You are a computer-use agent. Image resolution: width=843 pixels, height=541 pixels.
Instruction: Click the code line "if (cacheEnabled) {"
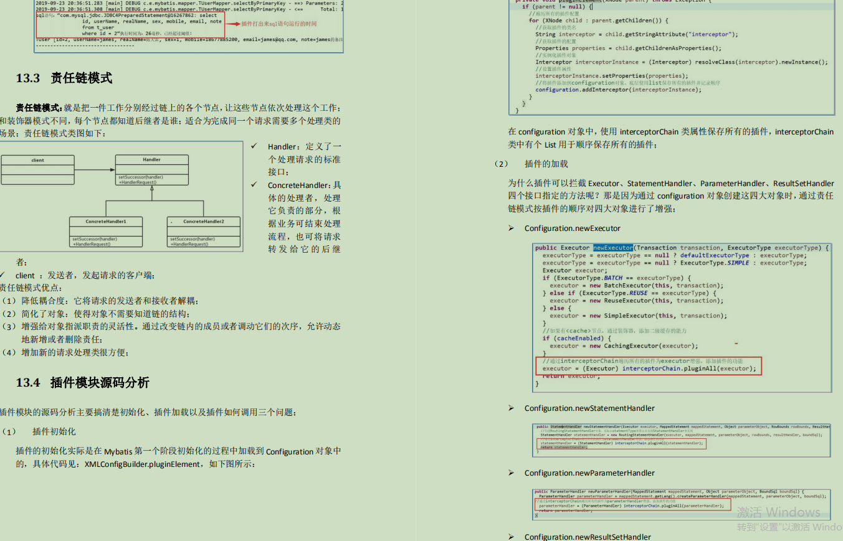coord(576,339)
